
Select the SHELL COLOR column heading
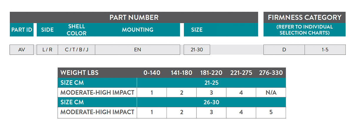[x=76, y=30]
